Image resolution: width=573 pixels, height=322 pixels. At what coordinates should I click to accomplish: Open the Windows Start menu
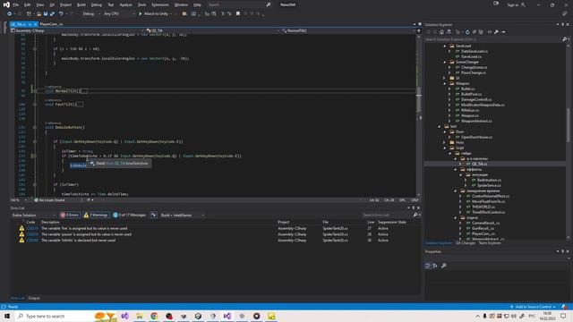click(x=7, y=316)
